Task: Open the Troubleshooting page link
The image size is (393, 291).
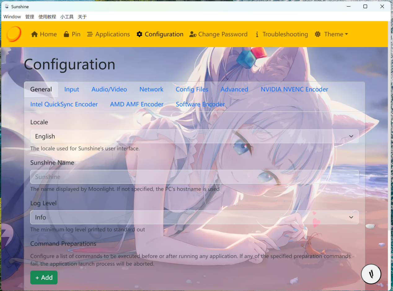Action: pyautogui.click(x=281, y=34)
